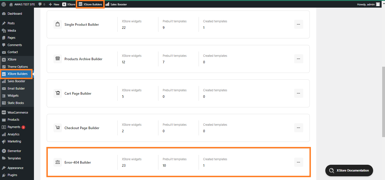Image resolution: width=385 pixels, height=180 pixels.
Task: Click the Elementor icon in sidebar
Action: pyautogui.click(x=4, y=151)
